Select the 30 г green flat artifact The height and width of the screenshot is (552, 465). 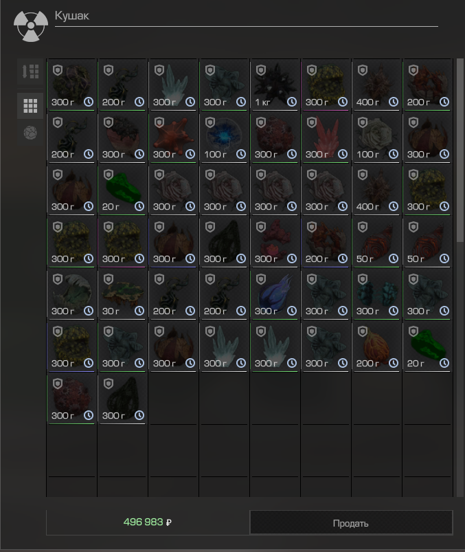(122, 294)
